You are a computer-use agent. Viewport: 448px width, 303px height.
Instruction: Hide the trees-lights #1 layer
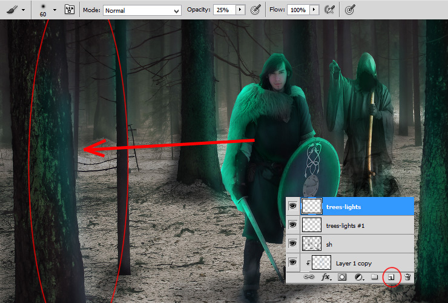point(292,225)
